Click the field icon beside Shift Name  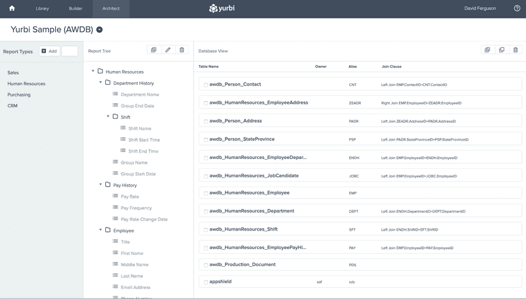[123, 128]
